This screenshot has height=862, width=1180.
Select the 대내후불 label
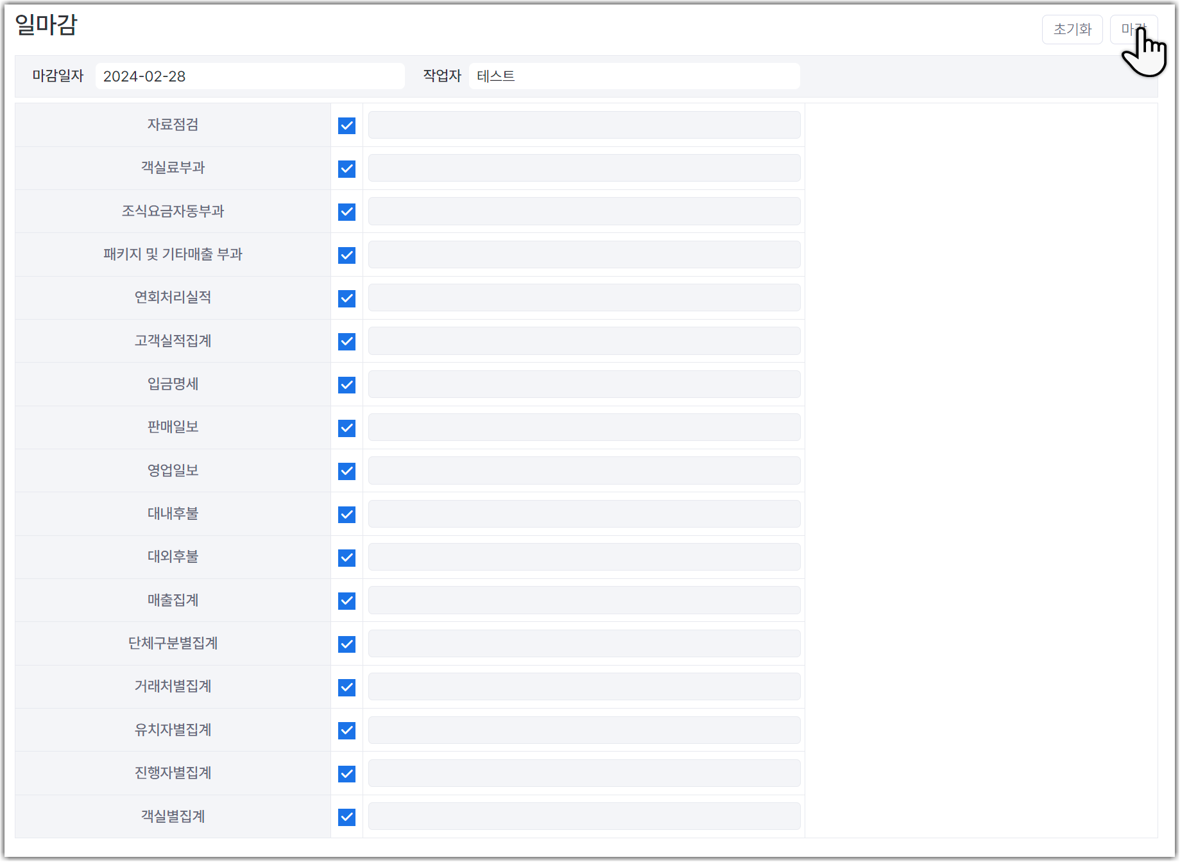coord(173,513)
